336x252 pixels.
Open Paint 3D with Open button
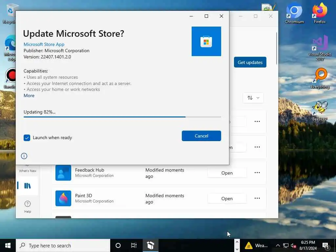click(x=227, y=199)
